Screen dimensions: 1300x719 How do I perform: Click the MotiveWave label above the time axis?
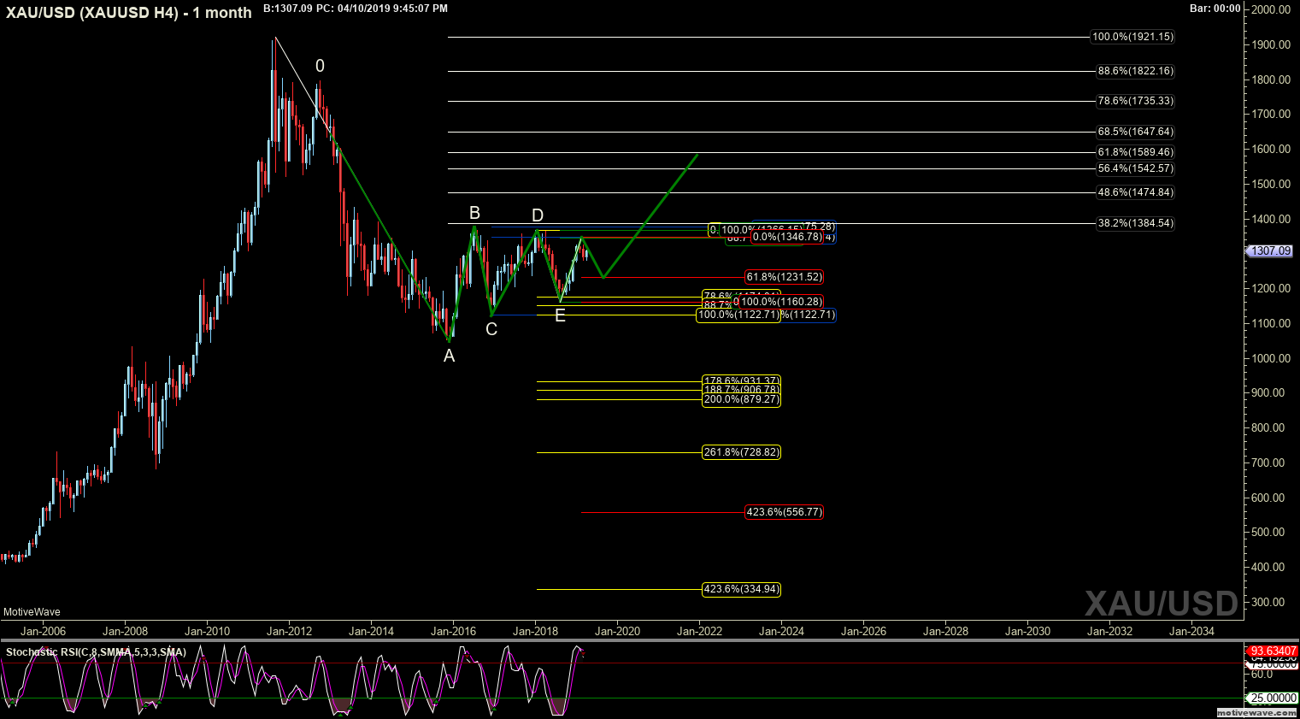tap(32, 612)
